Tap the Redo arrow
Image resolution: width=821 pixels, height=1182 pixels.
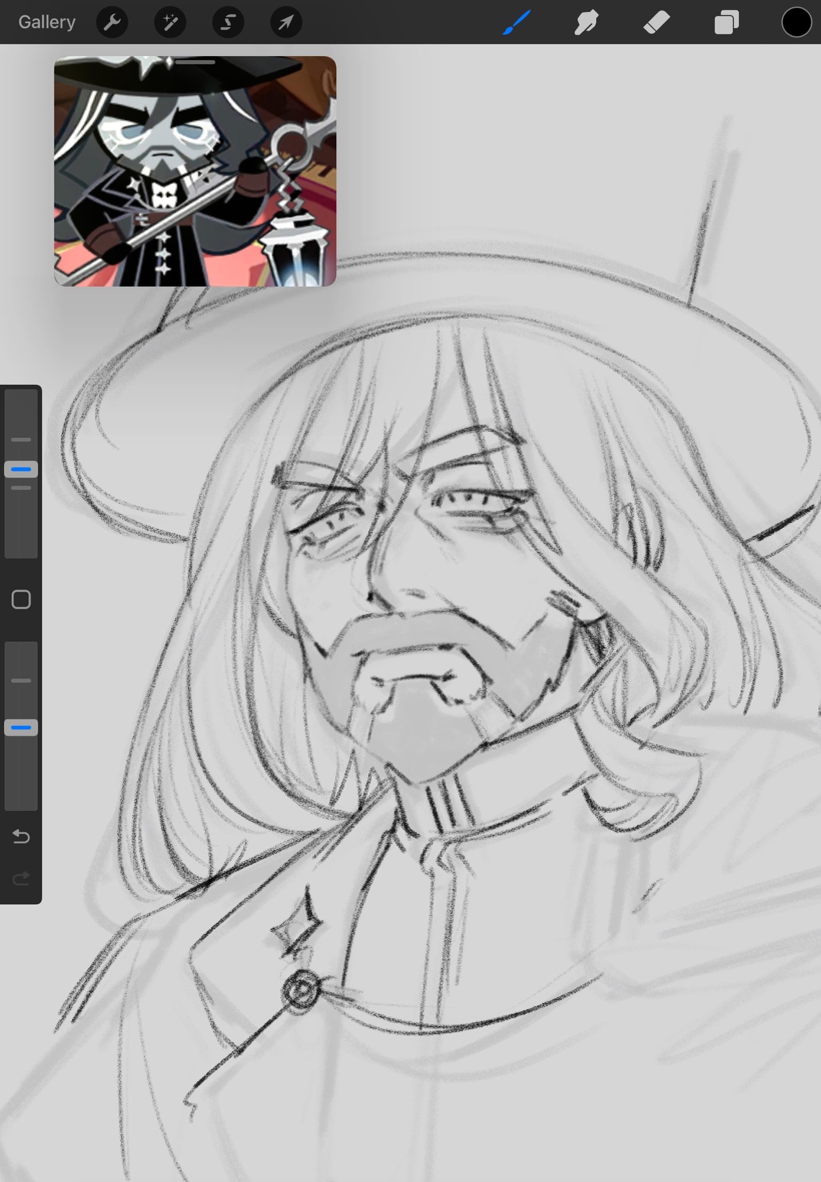click(21, 879)
